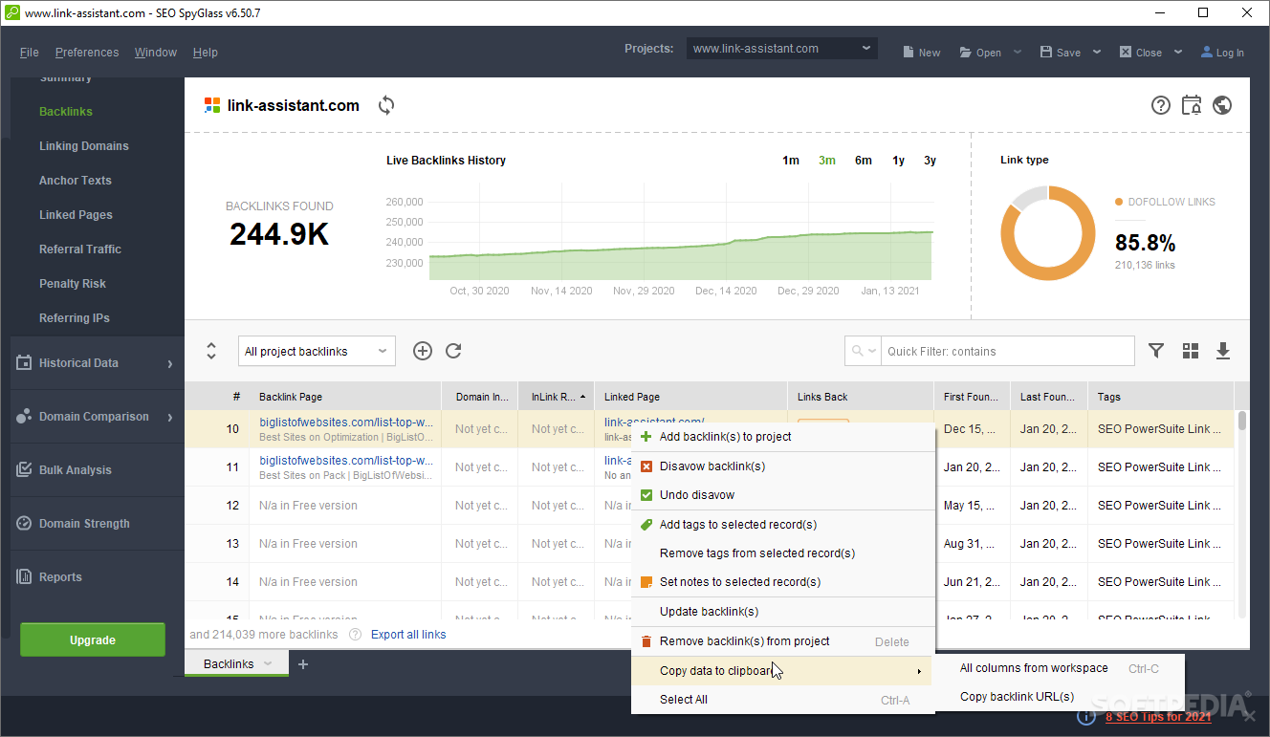
Task: Expand the Historical Data section arrow
Action: tap(170, 363)
